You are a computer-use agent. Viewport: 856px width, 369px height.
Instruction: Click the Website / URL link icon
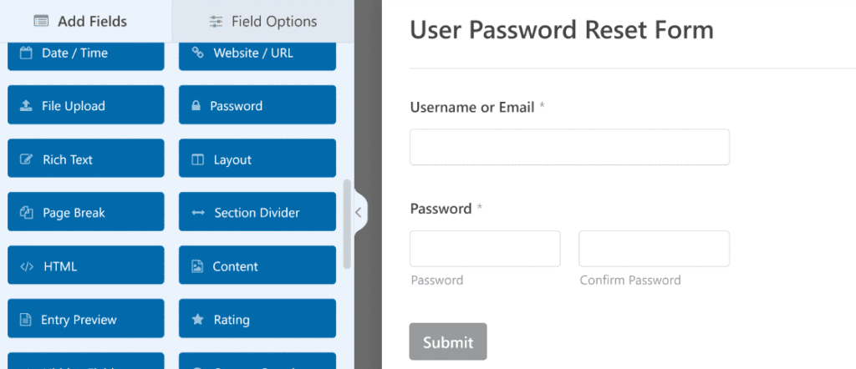point(197,53)
